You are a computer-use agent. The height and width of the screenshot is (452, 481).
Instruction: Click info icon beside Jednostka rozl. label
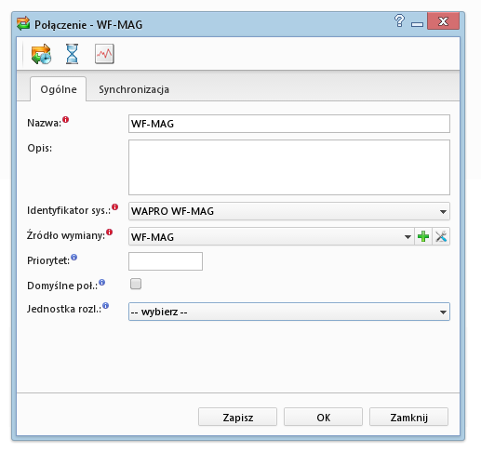(106, 306)
